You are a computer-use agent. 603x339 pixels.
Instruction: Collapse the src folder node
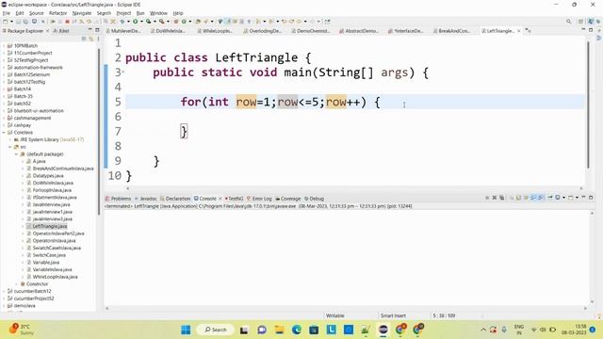point(10,147)
